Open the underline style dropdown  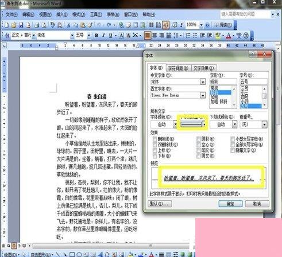point(204,124)
